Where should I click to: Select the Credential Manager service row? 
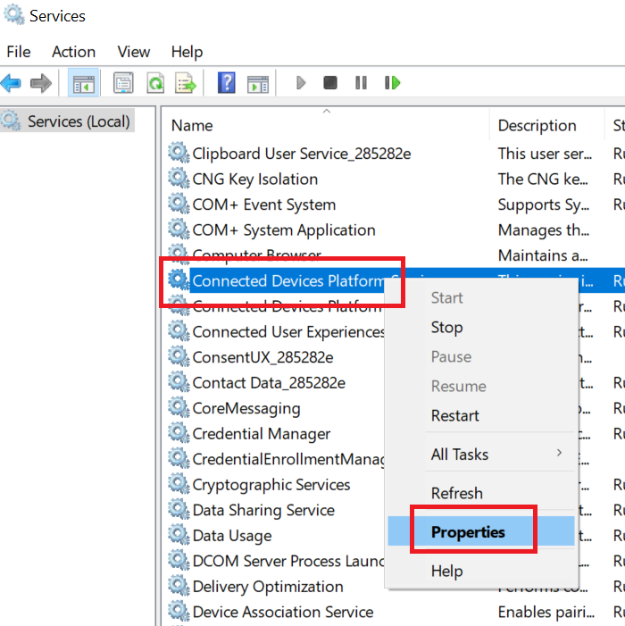click(262, 434)
